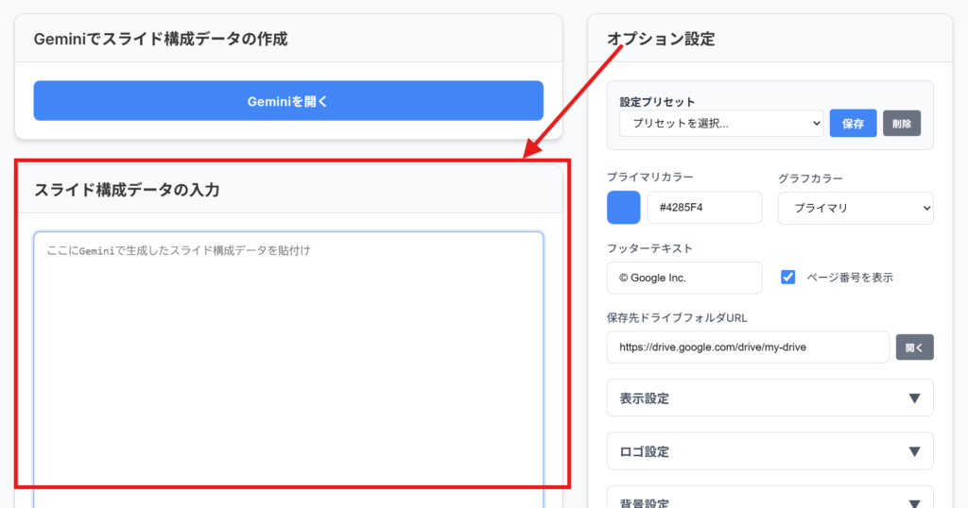Focus the フッターテキスト input field
968x508 pixels.
683,278
